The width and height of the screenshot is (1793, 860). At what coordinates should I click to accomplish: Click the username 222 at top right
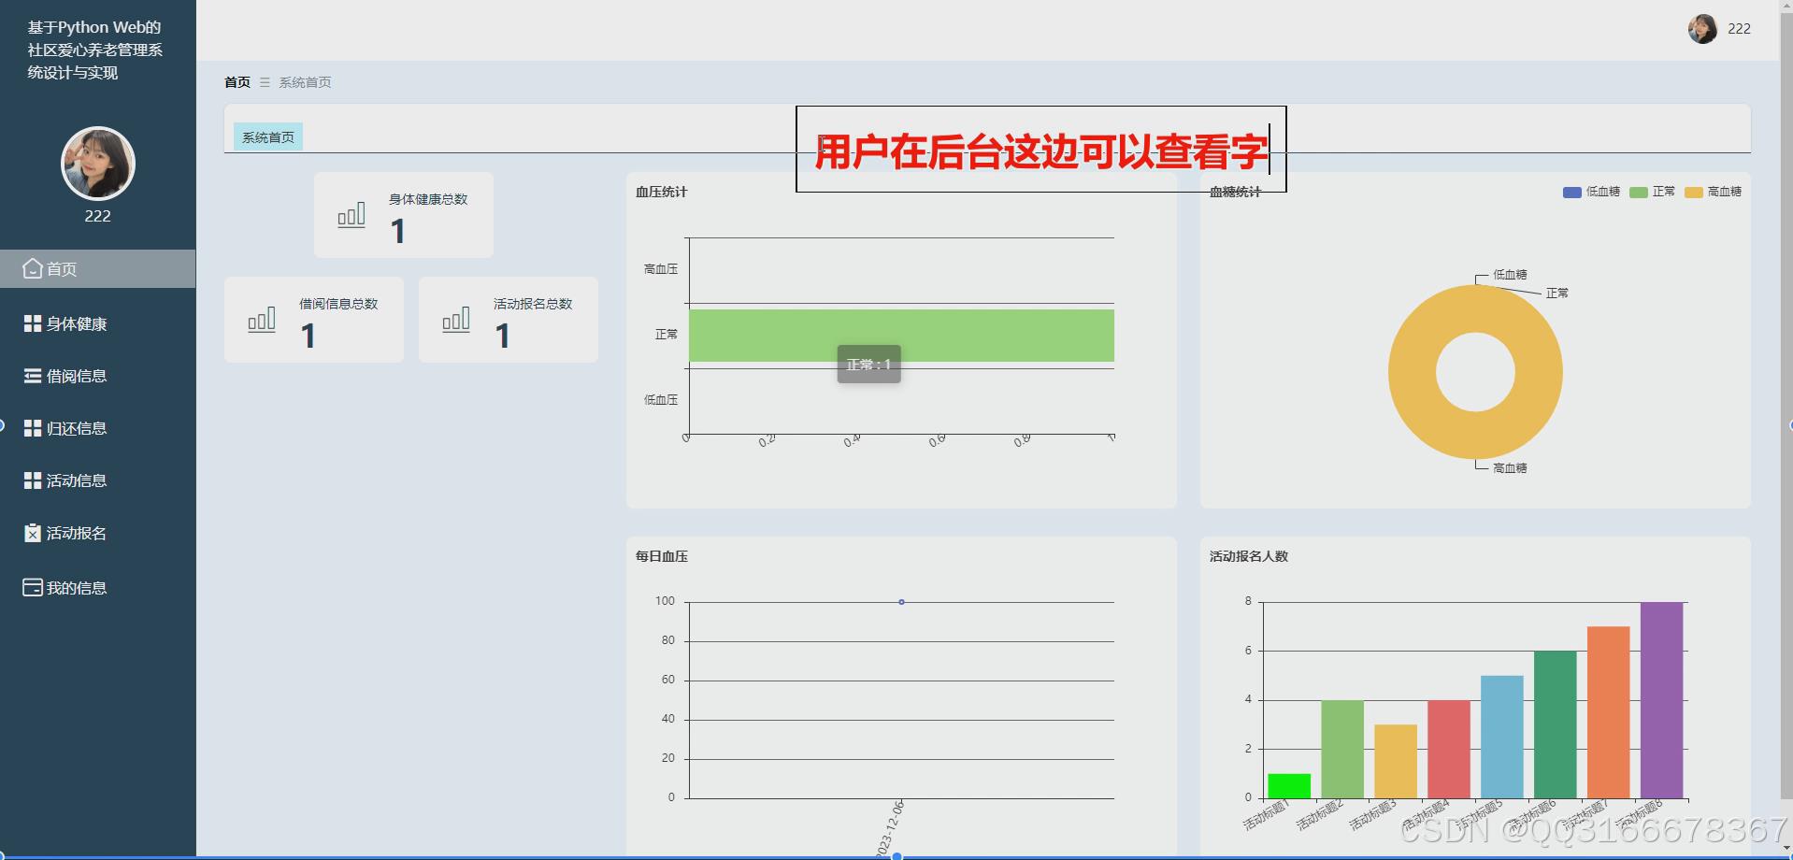(x=1741, y=28)
